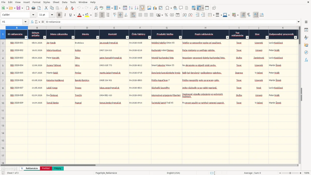Insert an image into the sheet
Screen dimensions: 311x175
[x=149, y=8]
